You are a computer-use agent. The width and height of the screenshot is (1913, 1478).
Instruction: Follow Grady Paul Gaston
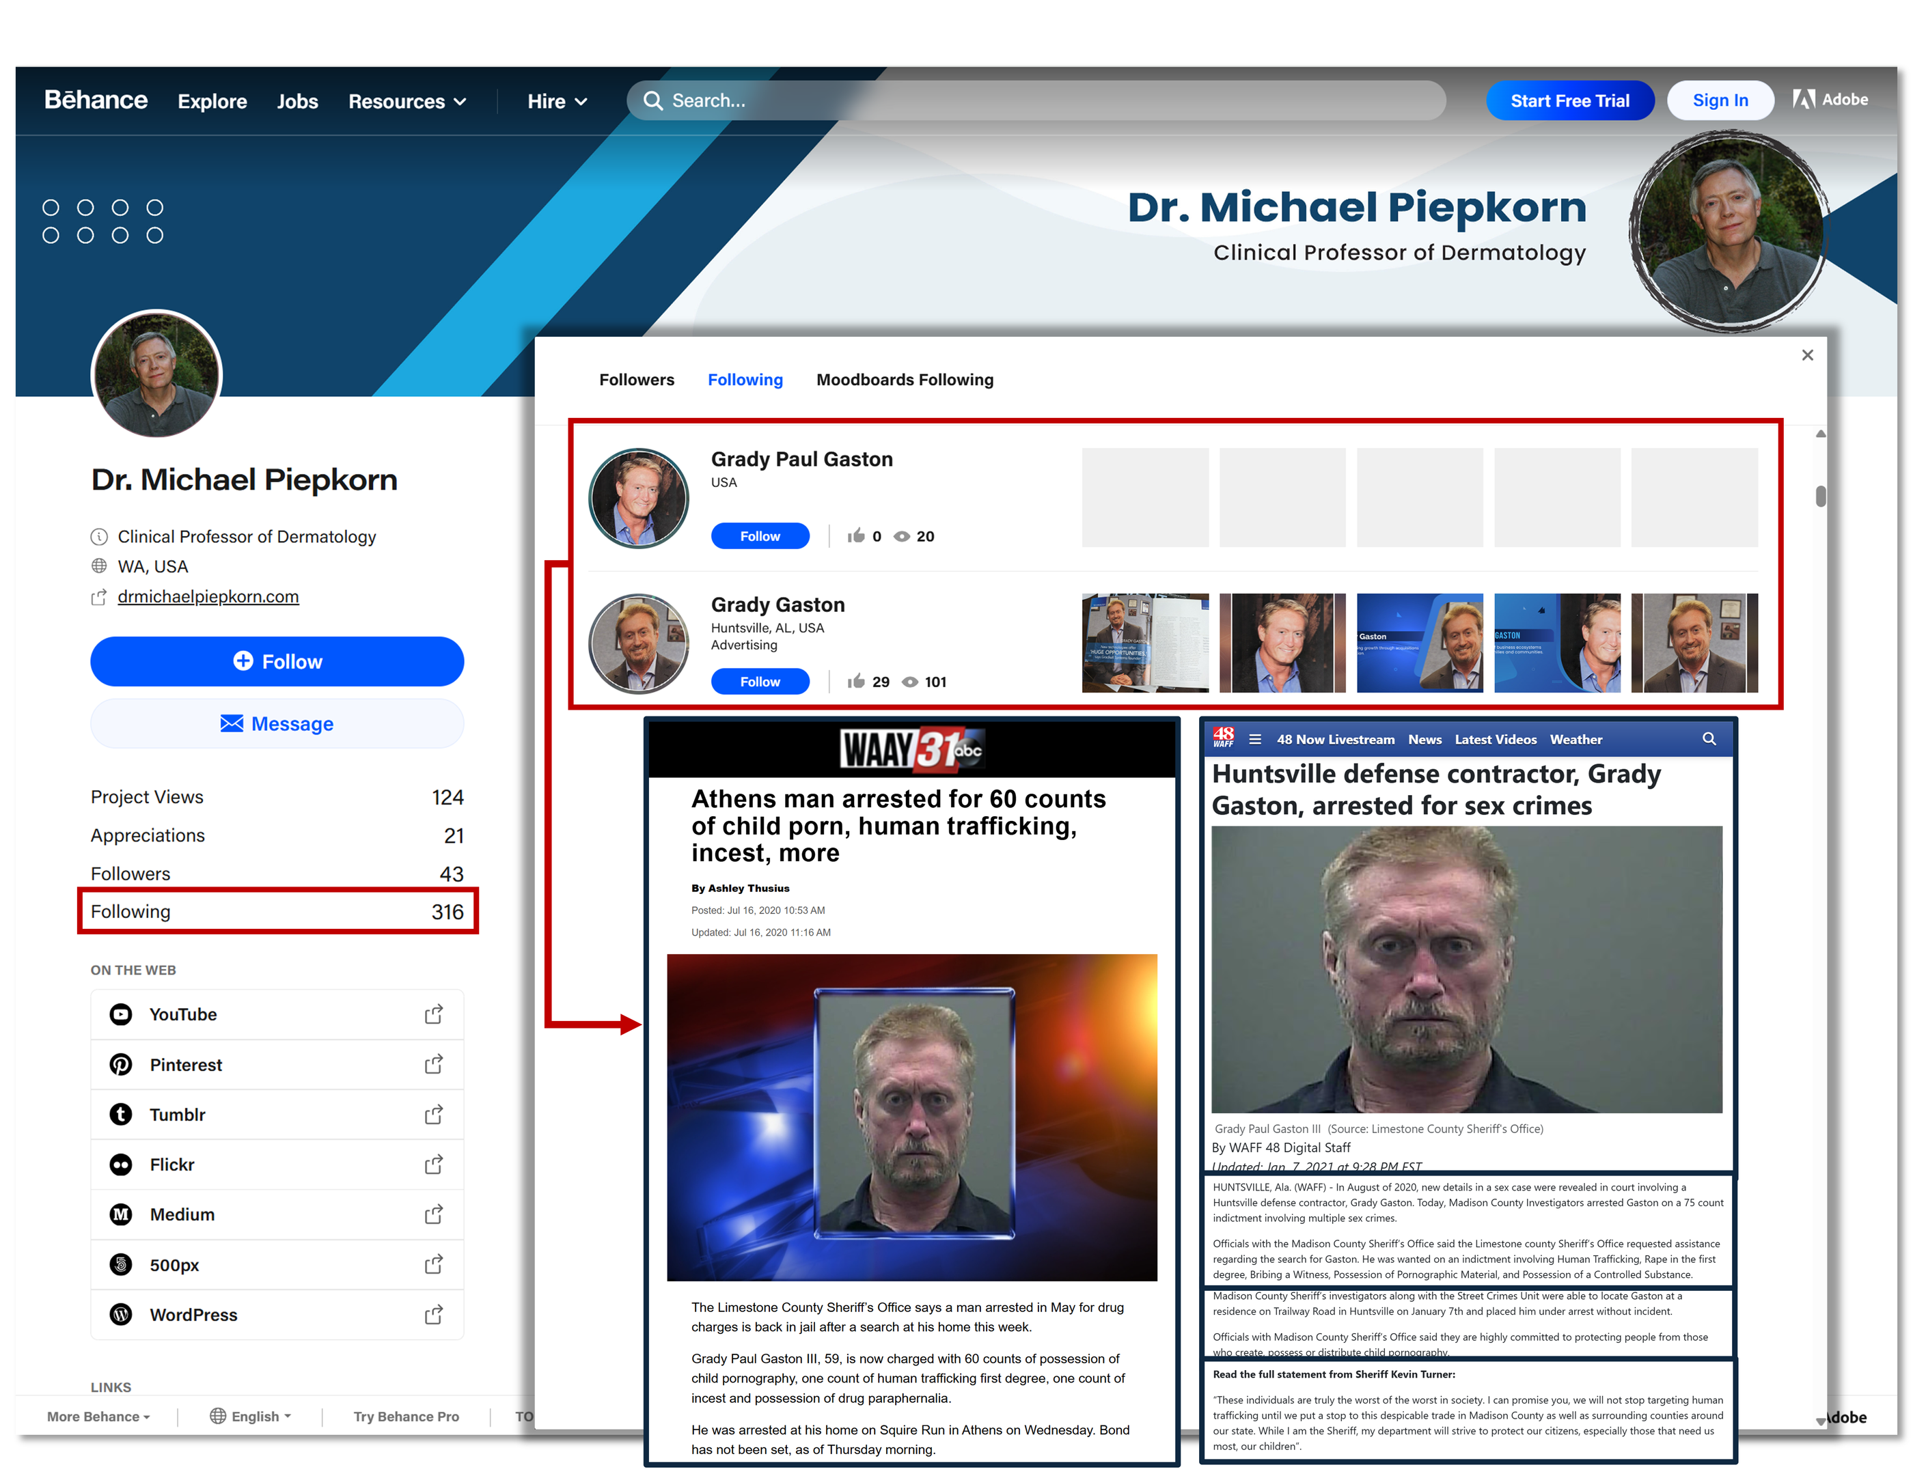tap(760, 536)
